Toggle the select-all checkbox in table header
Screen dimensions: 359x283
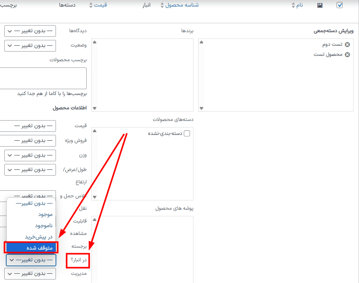pos(340,5)
